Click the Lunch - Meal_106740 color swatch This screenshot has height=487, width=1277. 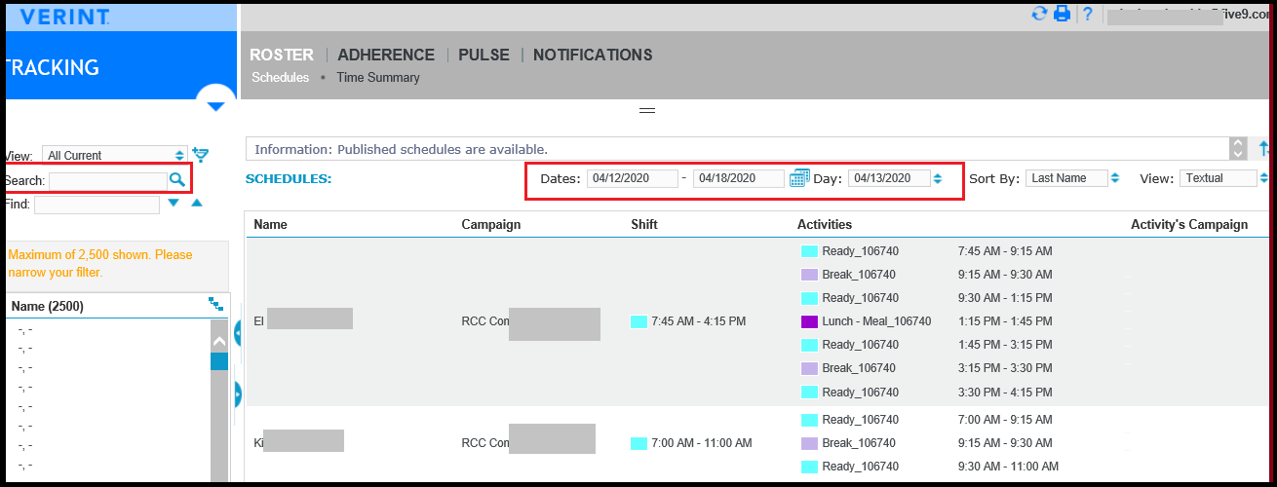click(x=809, y=321)
